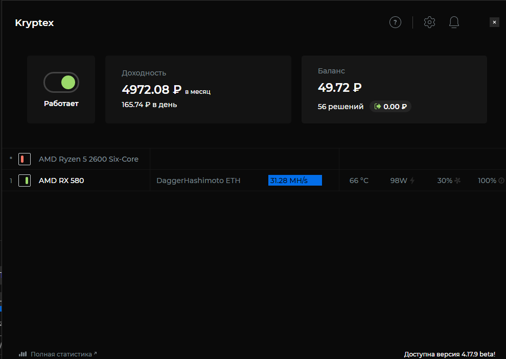
Task: Click the 66 °C temperature value
Action: (x=359, y=181)
